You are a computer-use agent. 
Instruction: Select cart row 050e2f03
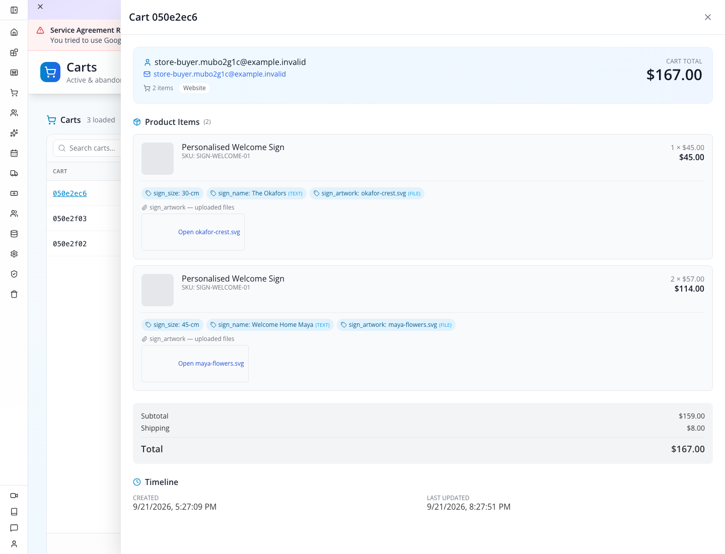[70, 219]
